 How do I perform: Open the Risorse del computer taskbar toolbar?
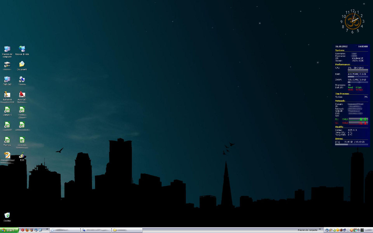[307, 230]
